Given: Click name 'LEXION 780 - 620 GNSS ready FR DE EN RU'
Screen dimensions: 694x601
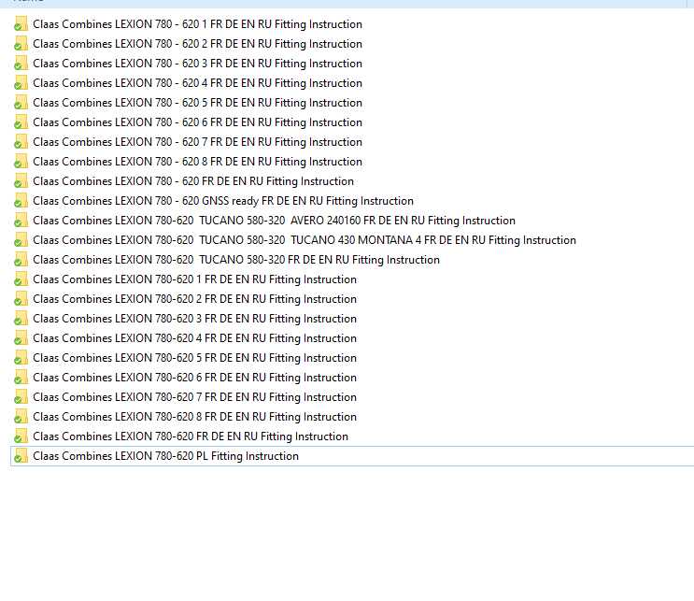Looking at the screenshot, I should coord(223,201).
